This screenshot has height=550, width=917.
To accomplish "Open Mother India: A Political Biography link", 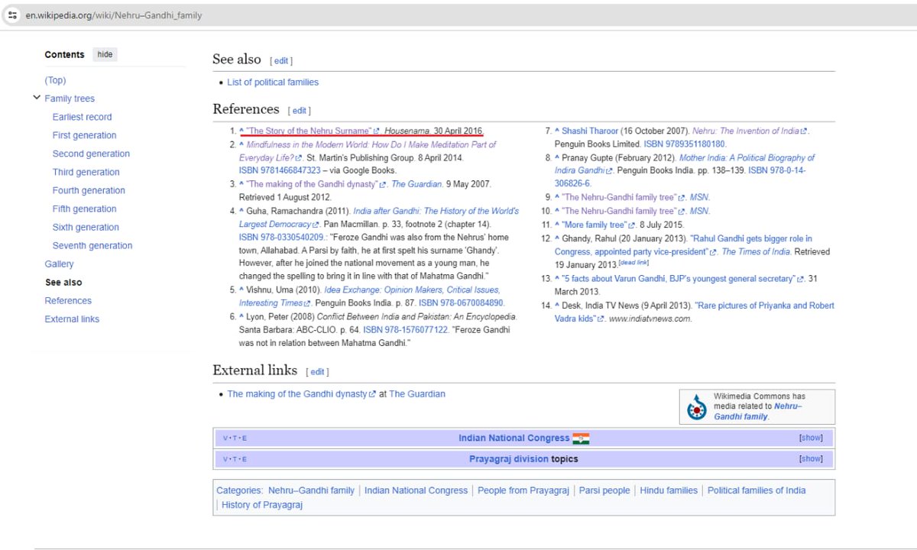I will click(x=685, y=164).
